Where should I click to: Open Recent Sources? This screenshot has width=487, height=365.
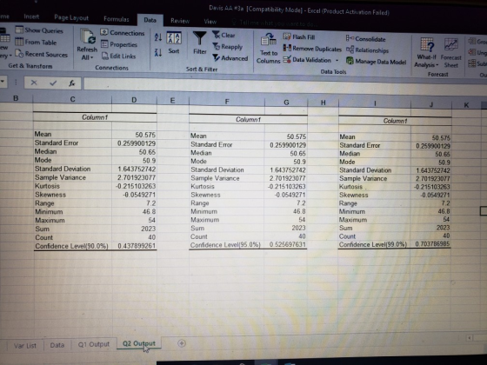coord(42,54)
